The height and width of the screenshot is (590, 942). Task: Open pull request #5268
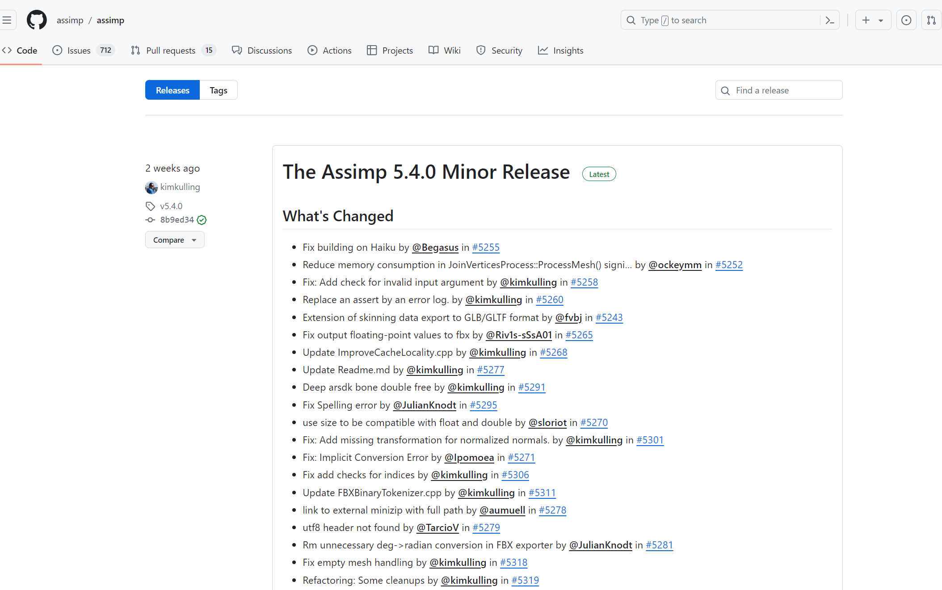click(554, 352)
